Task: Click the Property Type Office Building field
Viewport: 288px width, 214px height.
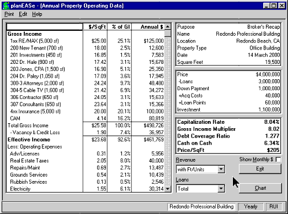Action: pyautogui.click(x=265, y=48)
